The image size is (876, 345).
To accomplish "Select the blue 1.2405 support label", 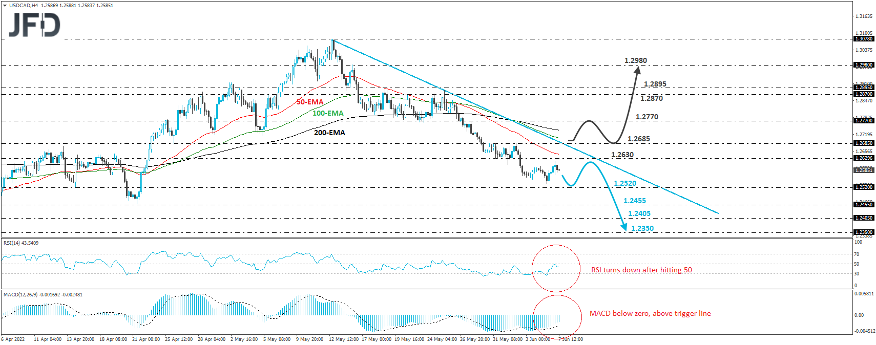I will 639,213.
